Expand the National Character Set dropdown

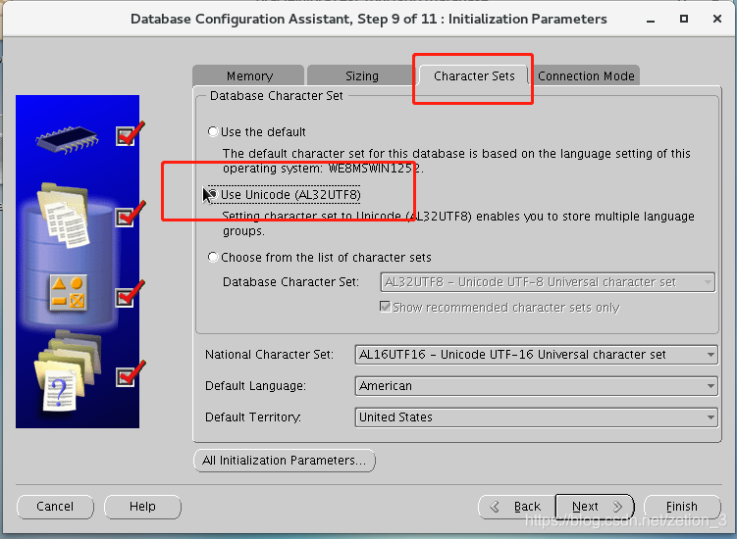click(x=536, y=355)
